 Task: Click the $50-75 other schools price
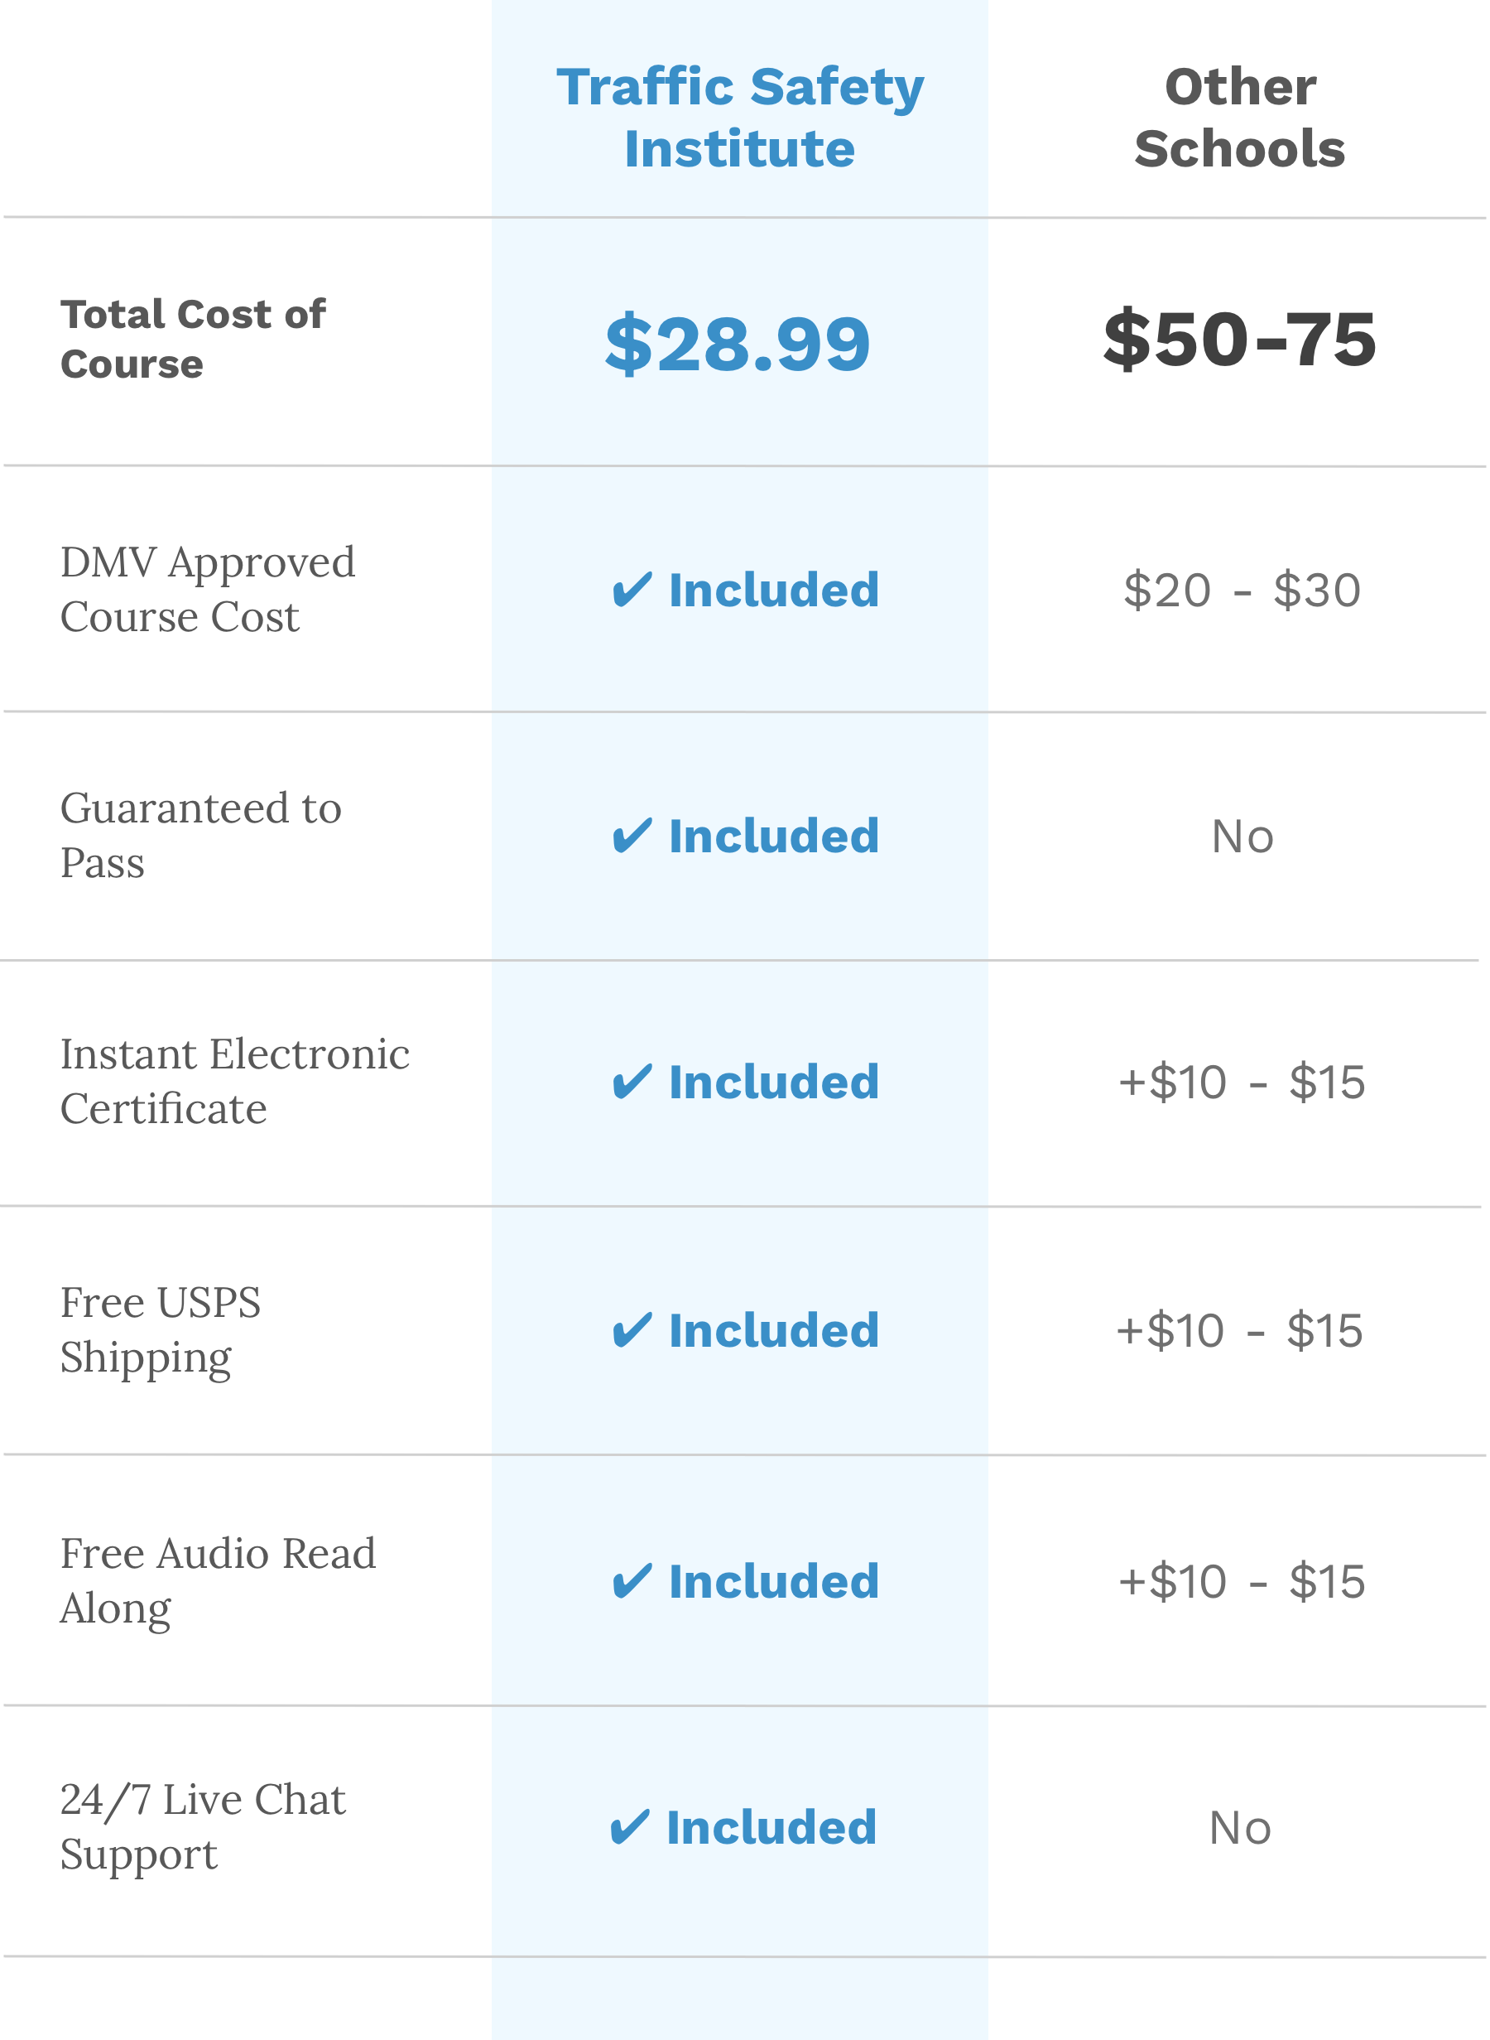pos(1242,340)
